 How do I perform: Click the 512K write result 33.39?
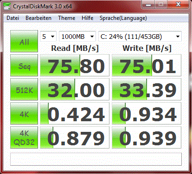click(147, 89)
